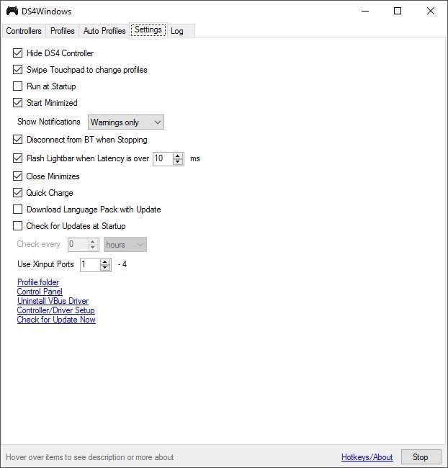Decrease Xinput Ports value with down arrow

point(105,268)
